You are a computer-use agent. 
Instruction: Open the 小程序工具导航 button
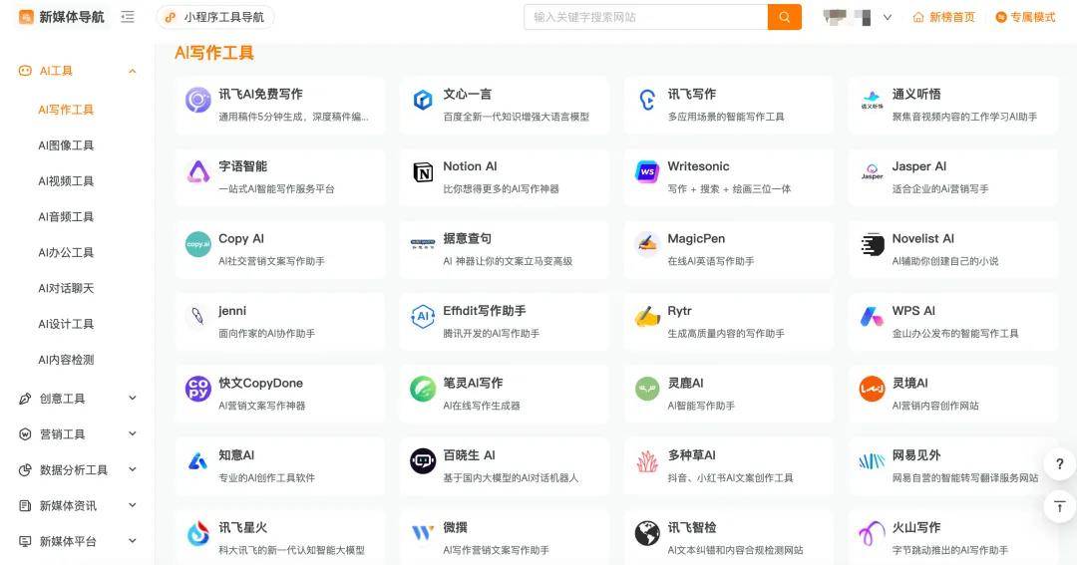click(215, 17)
